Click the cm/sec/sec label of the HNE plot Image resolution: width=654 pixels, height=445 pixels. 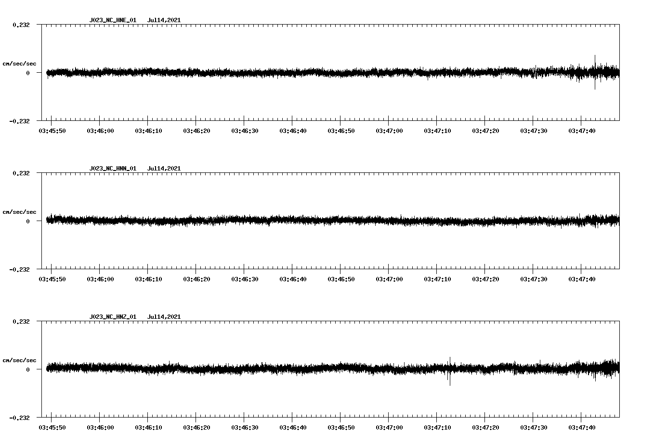point(19,63)
